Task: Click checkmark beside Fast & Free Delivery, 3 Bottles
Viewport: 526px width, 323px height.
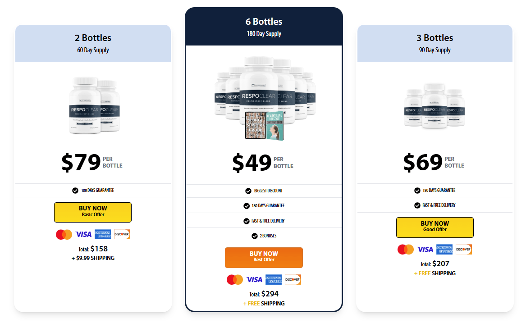Action: (417, 205)
